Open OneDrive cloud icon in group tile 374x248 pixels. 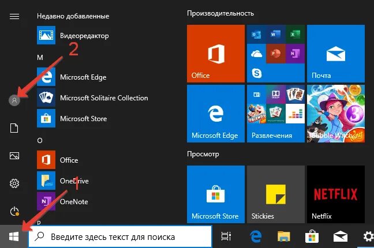[x=256, y=54]
